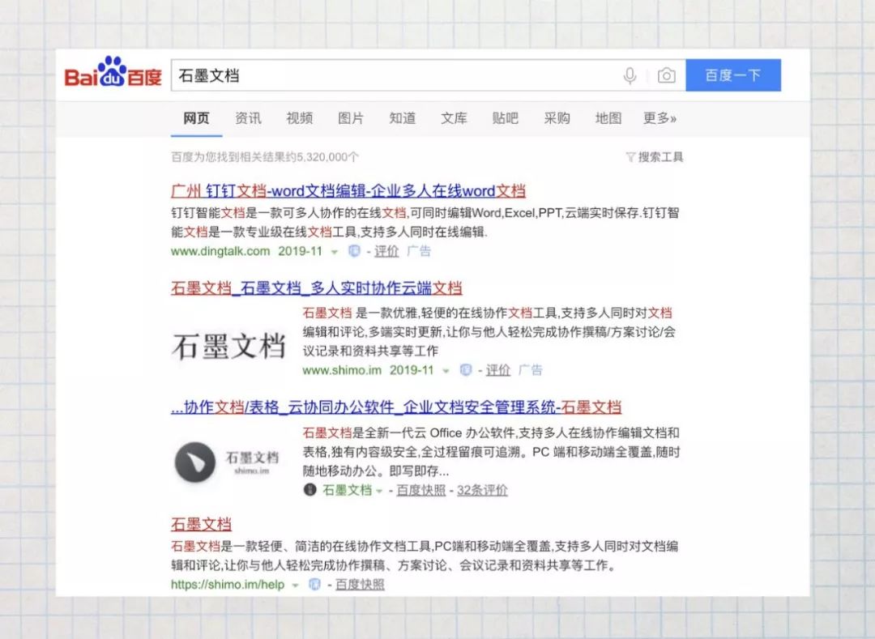Open image search via the camera icon
This screenshot has height=639, width=875.
666,75
